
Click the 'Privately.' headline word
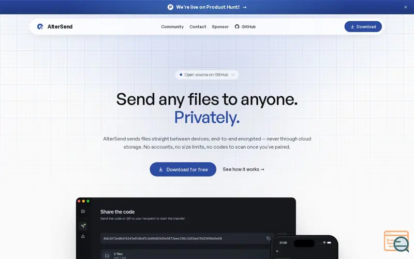(206, 117)
